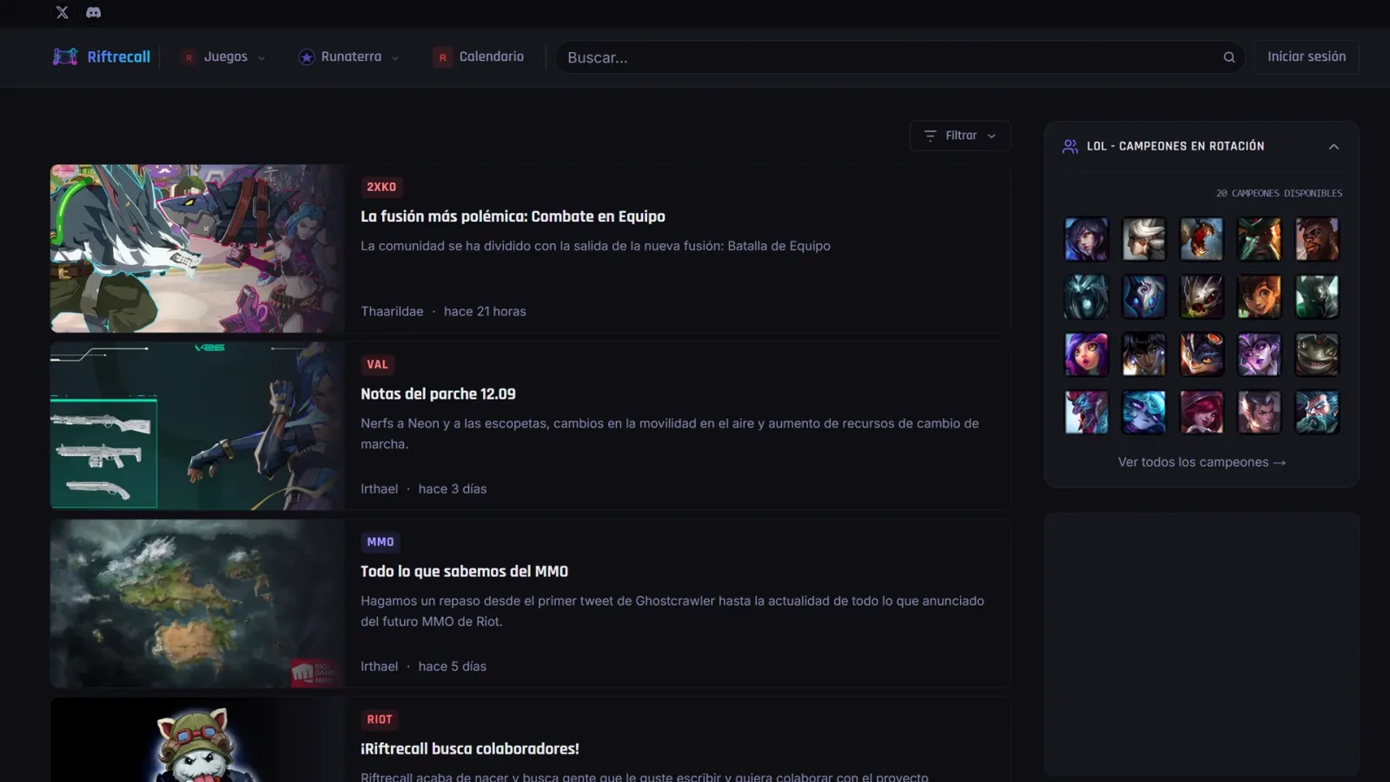Click the 'hace 21 horas' timestamp

pyautogui.click(x=485, y=311)
